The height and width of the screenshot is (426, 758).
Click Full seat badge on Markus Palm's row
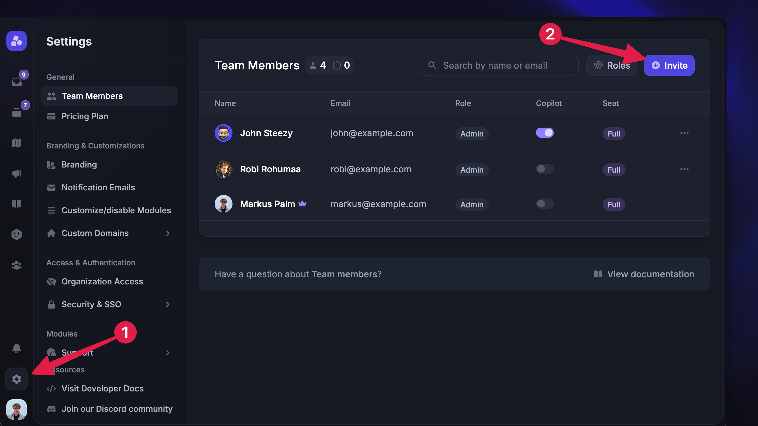(x=614, y=204)
